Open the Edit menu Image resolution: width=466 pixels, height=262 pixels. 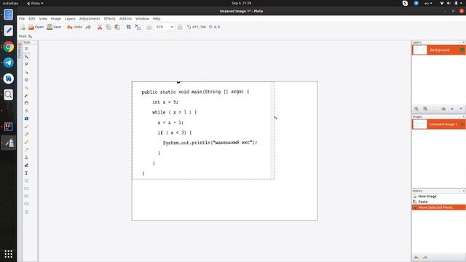32,19
